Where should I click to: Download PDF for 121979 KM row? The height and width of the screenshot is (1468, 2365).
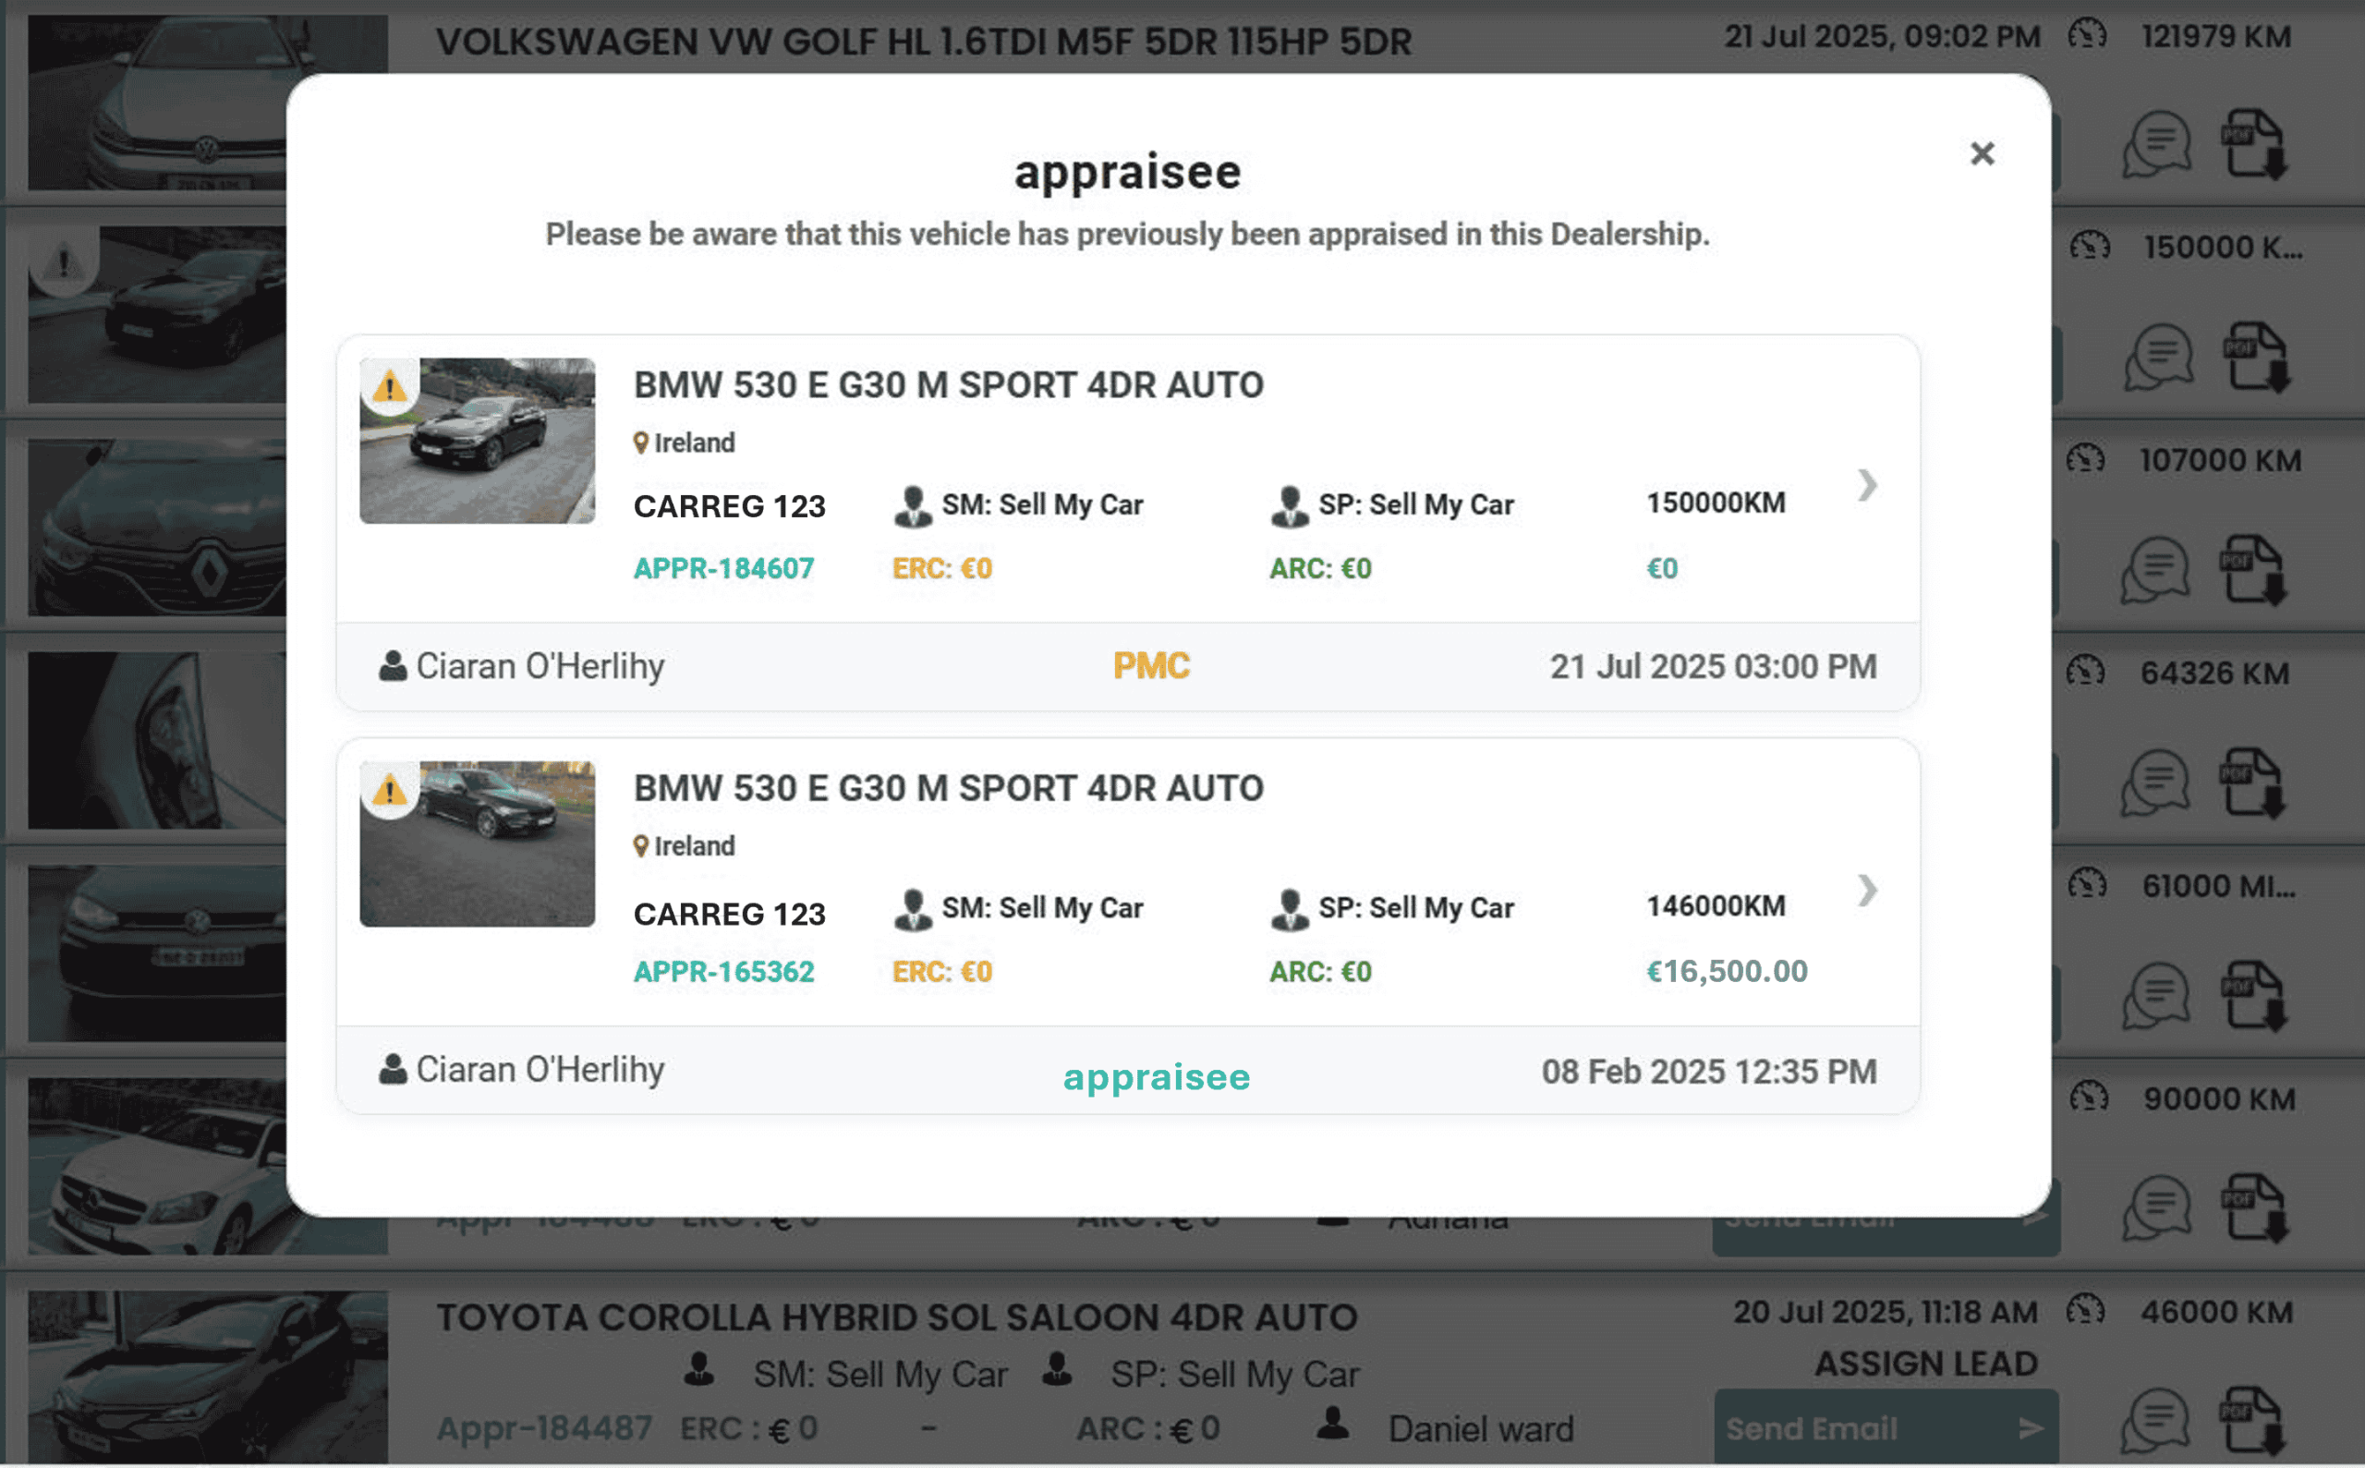2255,145
